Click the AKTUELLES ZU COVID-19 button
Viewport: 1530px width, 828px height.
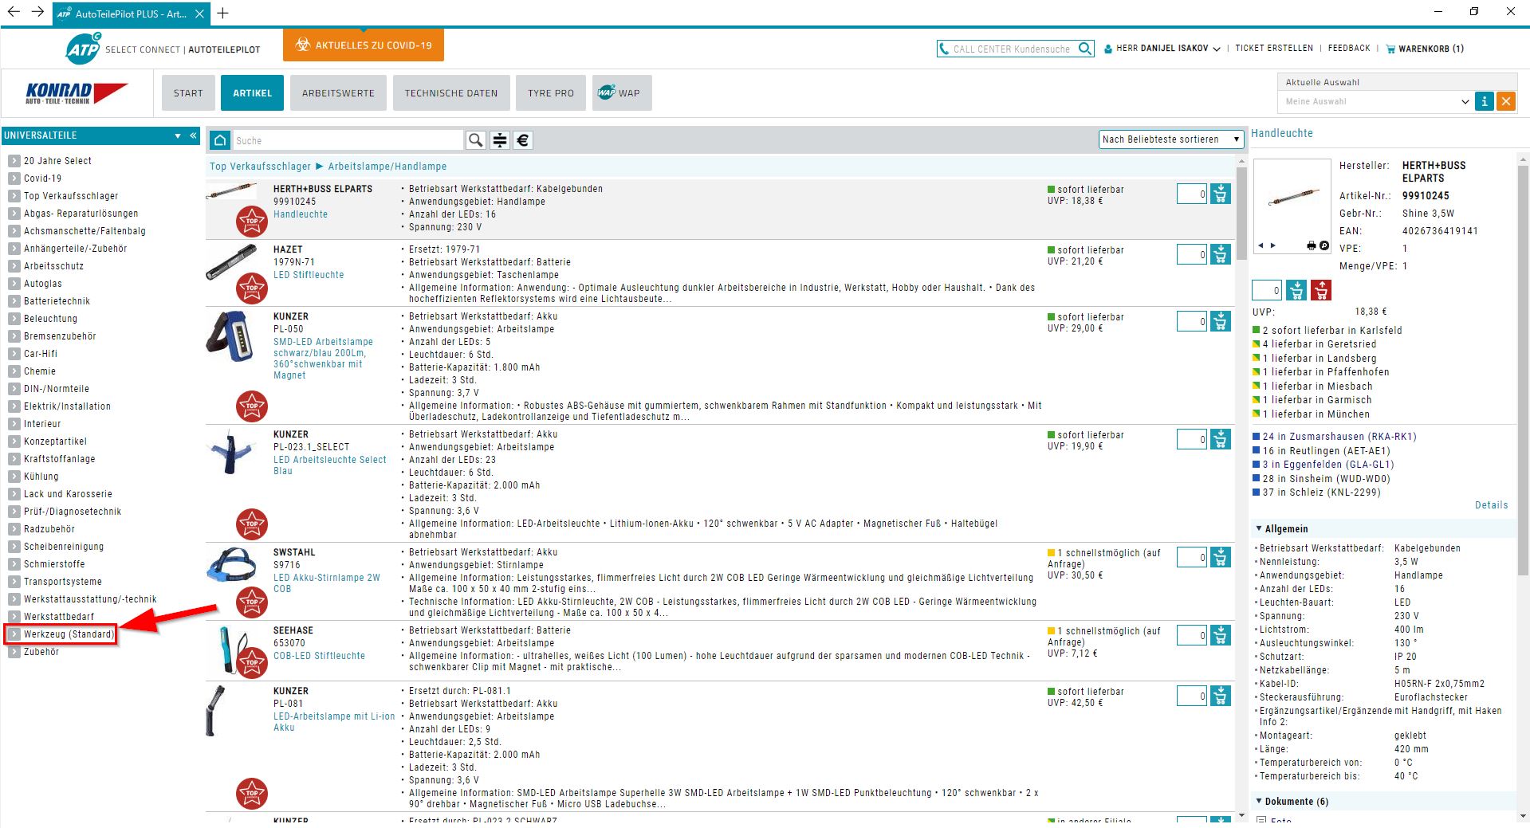point(364,45)
